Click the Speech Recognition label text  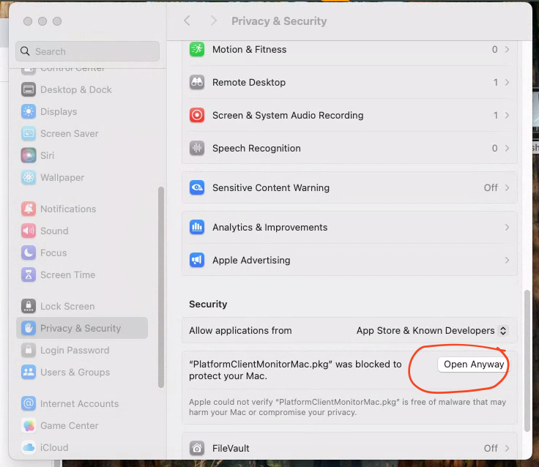pyautogui.click(x=256, y=148)
